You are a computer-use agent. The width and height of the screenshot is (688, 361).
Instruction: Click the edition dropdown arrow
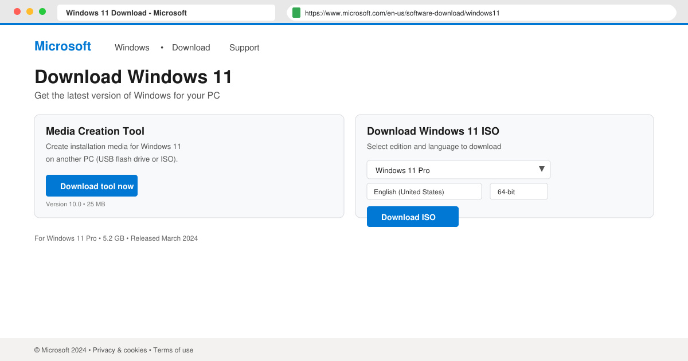point(542,169)
